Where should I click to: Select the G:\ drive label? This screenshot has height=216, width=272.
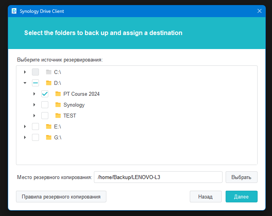click(58, 137)
